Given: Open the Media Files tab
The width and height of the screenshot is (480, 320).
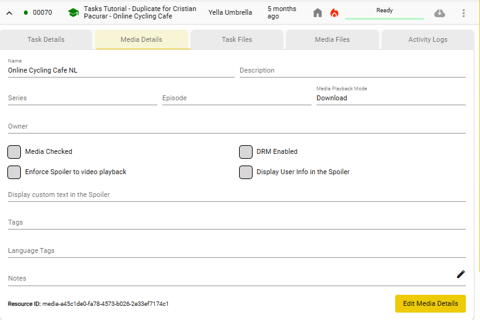Looking at the screenshot, I should point(332,39).
